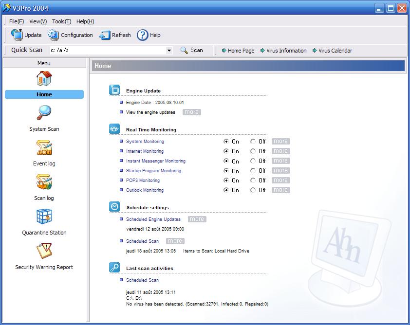The width and height of the screenshot is (410, 325).
Task: Turn System Monitoring Off
Action: tap(253, 142)
